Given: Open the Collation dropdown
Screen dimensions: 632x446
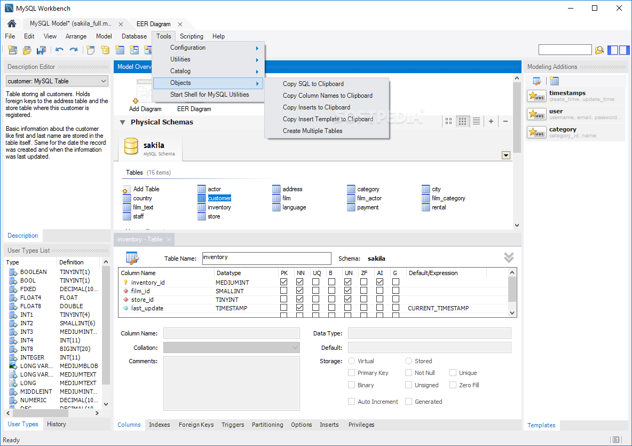Looking at the screenshot, I should click(231, 348).
